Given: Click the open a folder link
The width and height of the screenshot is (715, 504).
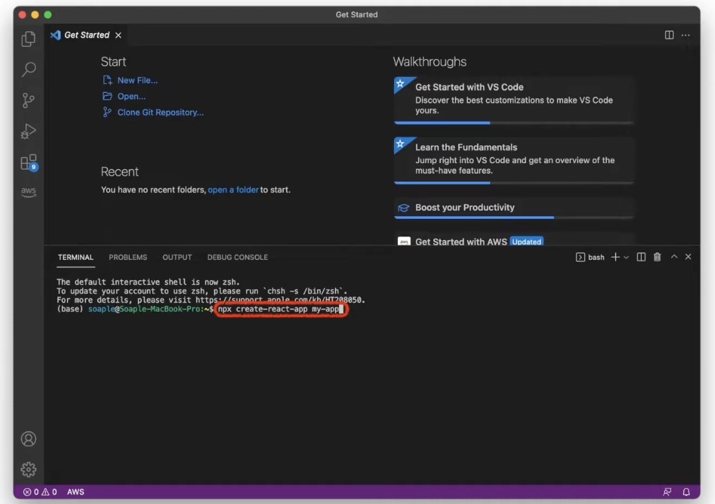Looking at the screenshot, I should (x=233, y=190).
